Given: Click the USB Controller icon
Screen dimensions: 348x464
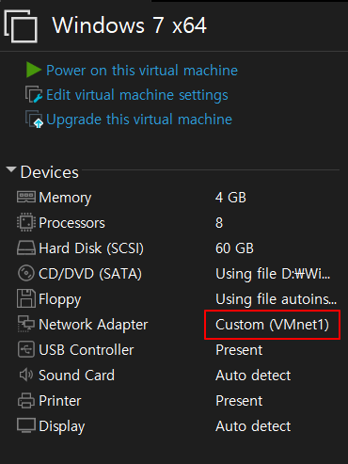Looking at the screenshot, I should point(26,349).
